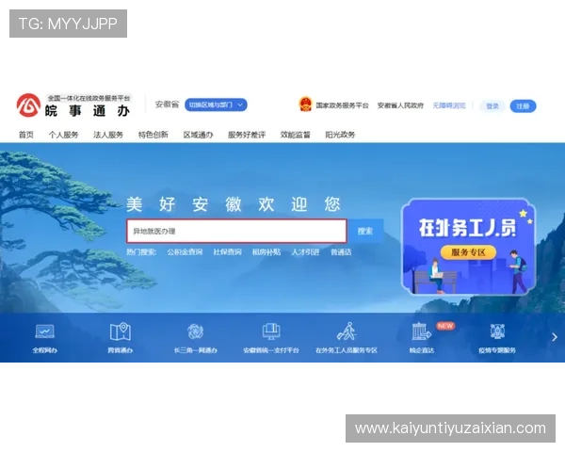Click the 全国一体化在线政务服务平台 label
Viewport: 565px width, 452px height.
(x=89, y=98)
